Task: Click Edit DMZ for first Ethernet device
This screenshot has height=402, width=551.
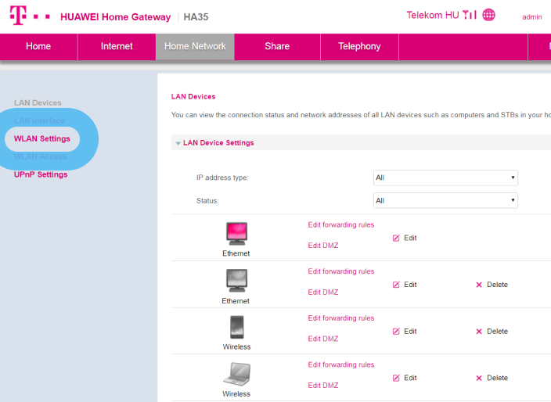Action: click(323, 246)
